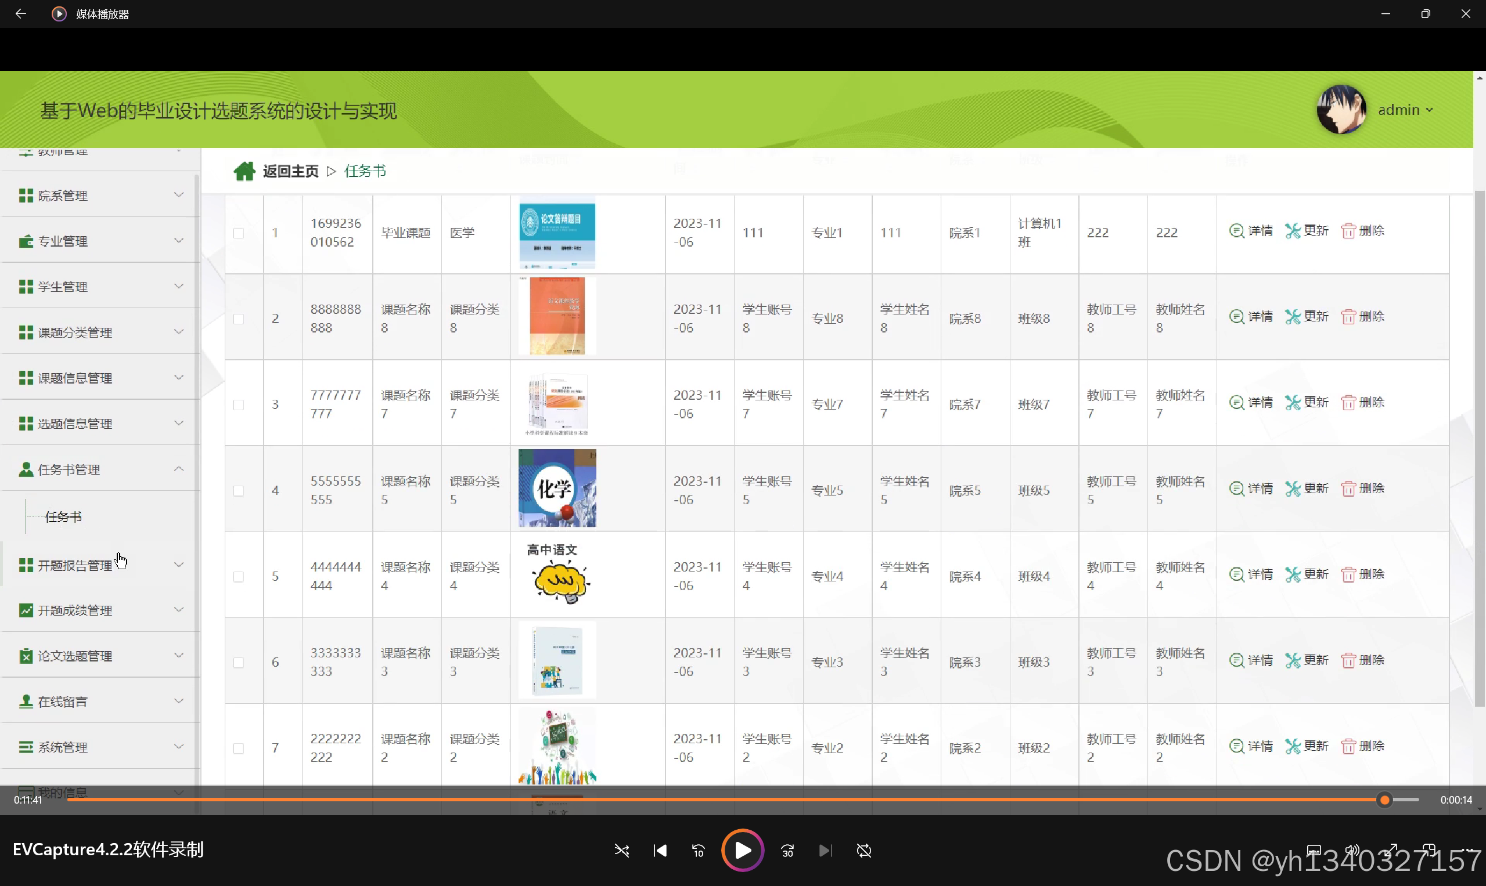1486x886 pixels.
Task: Open details magnifier icon for row 6
Action: pyautogui.click(x=1236, y=660)
